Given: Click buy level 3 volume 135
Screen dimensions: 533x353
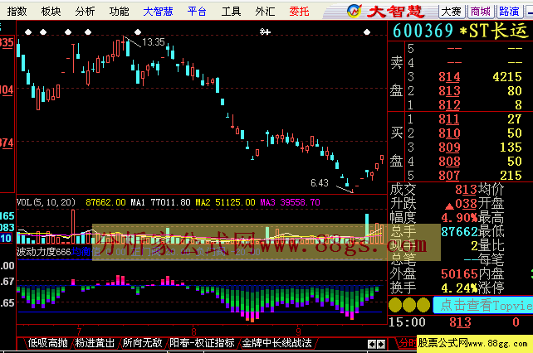Looking at the screenshot, I should pyautogui.click(x=511, y=147).
